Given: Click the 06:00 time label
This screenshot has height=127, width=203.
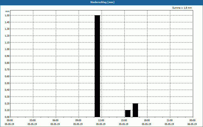Looking at the screenshot, I should tap(56, 120).
